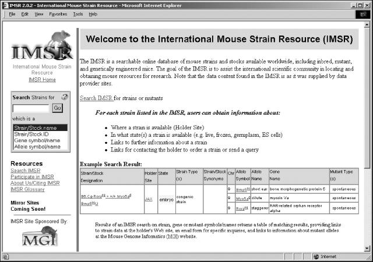Click the scrollbar up arrow

coord(367,24)
